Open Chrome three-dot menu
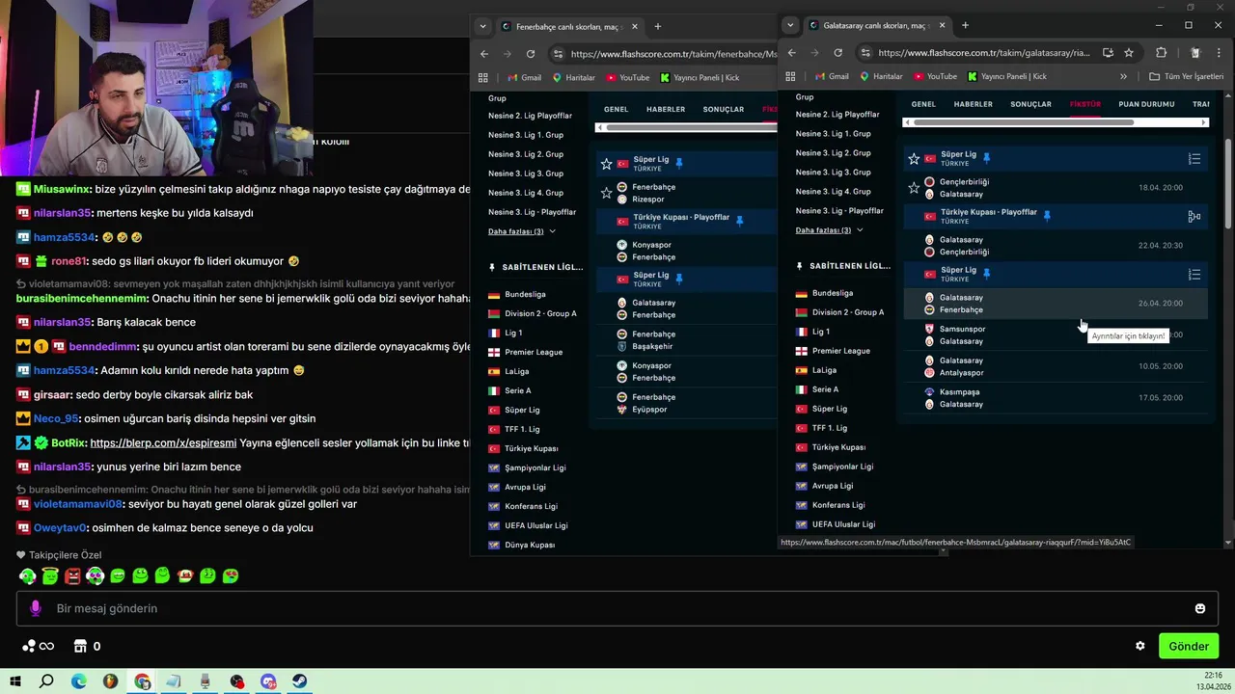Image resolution: width=1235 pixels, height=694 pixels. [x=1221, y=53]
